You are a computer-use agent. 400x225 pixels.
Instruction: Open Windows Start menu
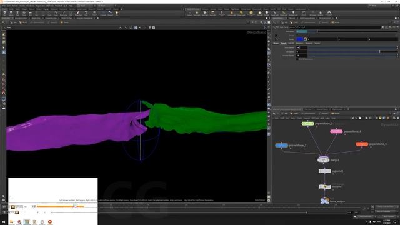pyautogui.click(x=4, y=222)
